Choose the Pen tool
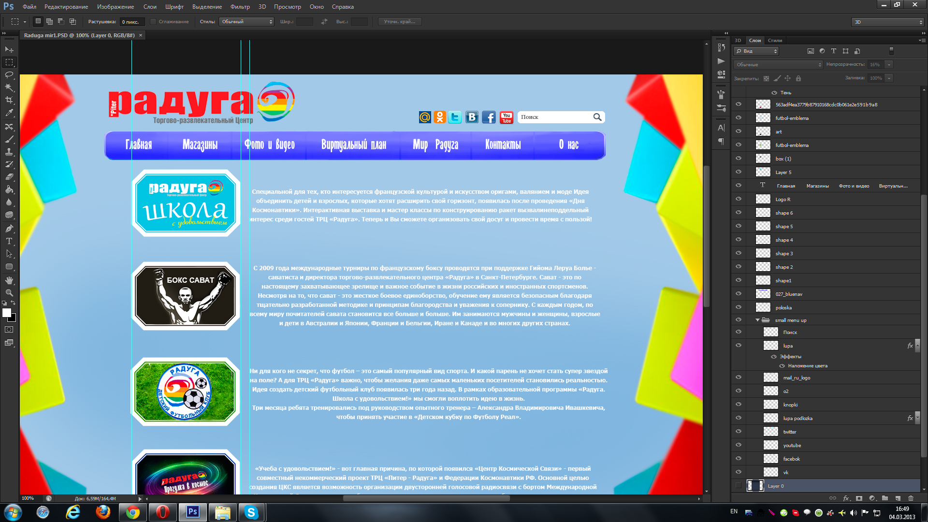The image size is (928, 522). 9,228
